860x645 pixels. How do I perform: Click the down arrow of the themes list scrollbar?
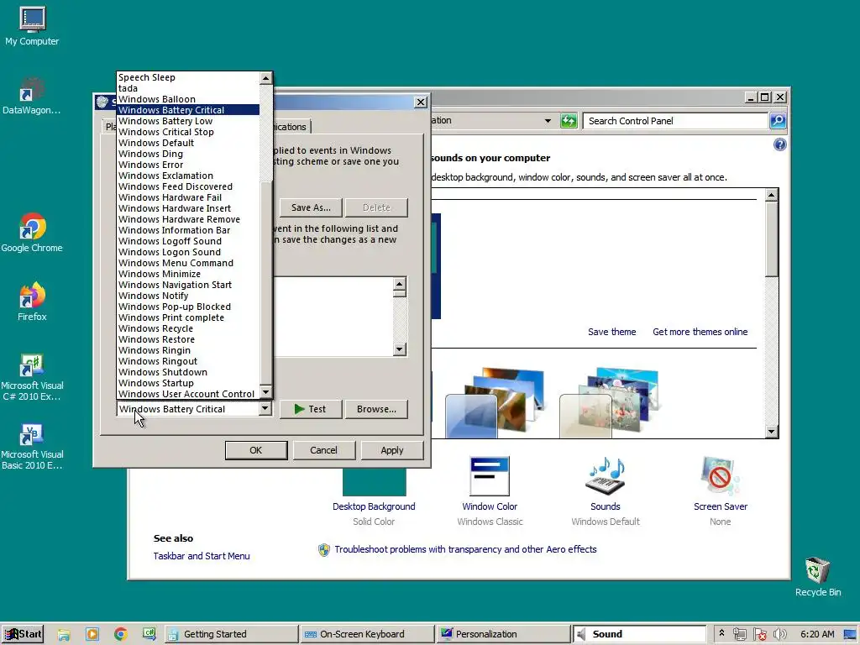(771, 432)
